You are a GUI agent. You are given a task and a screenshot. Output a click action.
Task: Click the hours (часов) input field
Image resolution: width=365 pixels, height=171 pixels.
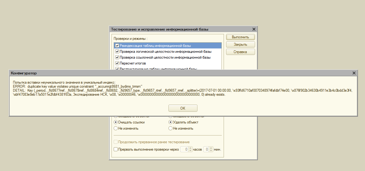coord(184,149)
